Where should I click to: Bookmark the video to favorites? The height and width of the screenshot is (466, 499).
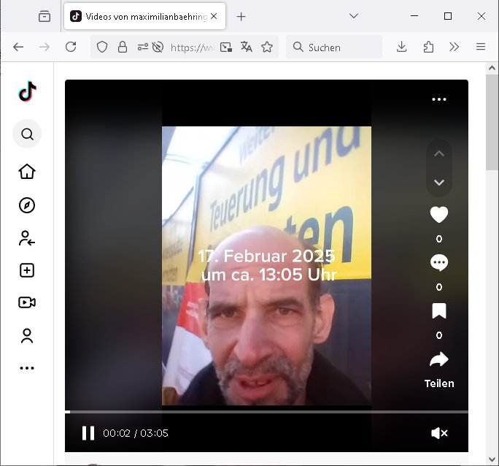pos(438,311)
